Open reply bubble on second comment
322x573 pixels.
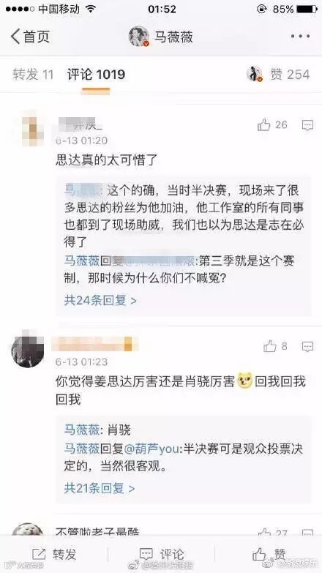(x=308, y=346)
